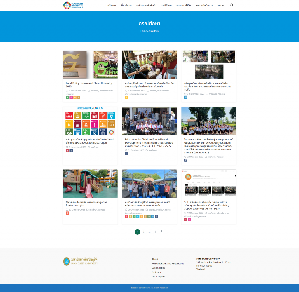Open the search magnifier icon in header
299x292 pixels.
[x=232, y=5]
